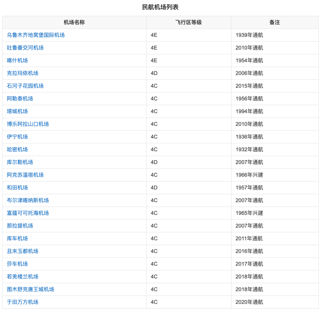The image size is (321, 309).
Task: Open the 阿勒泰机场 link
Action: tap(20, 99)
